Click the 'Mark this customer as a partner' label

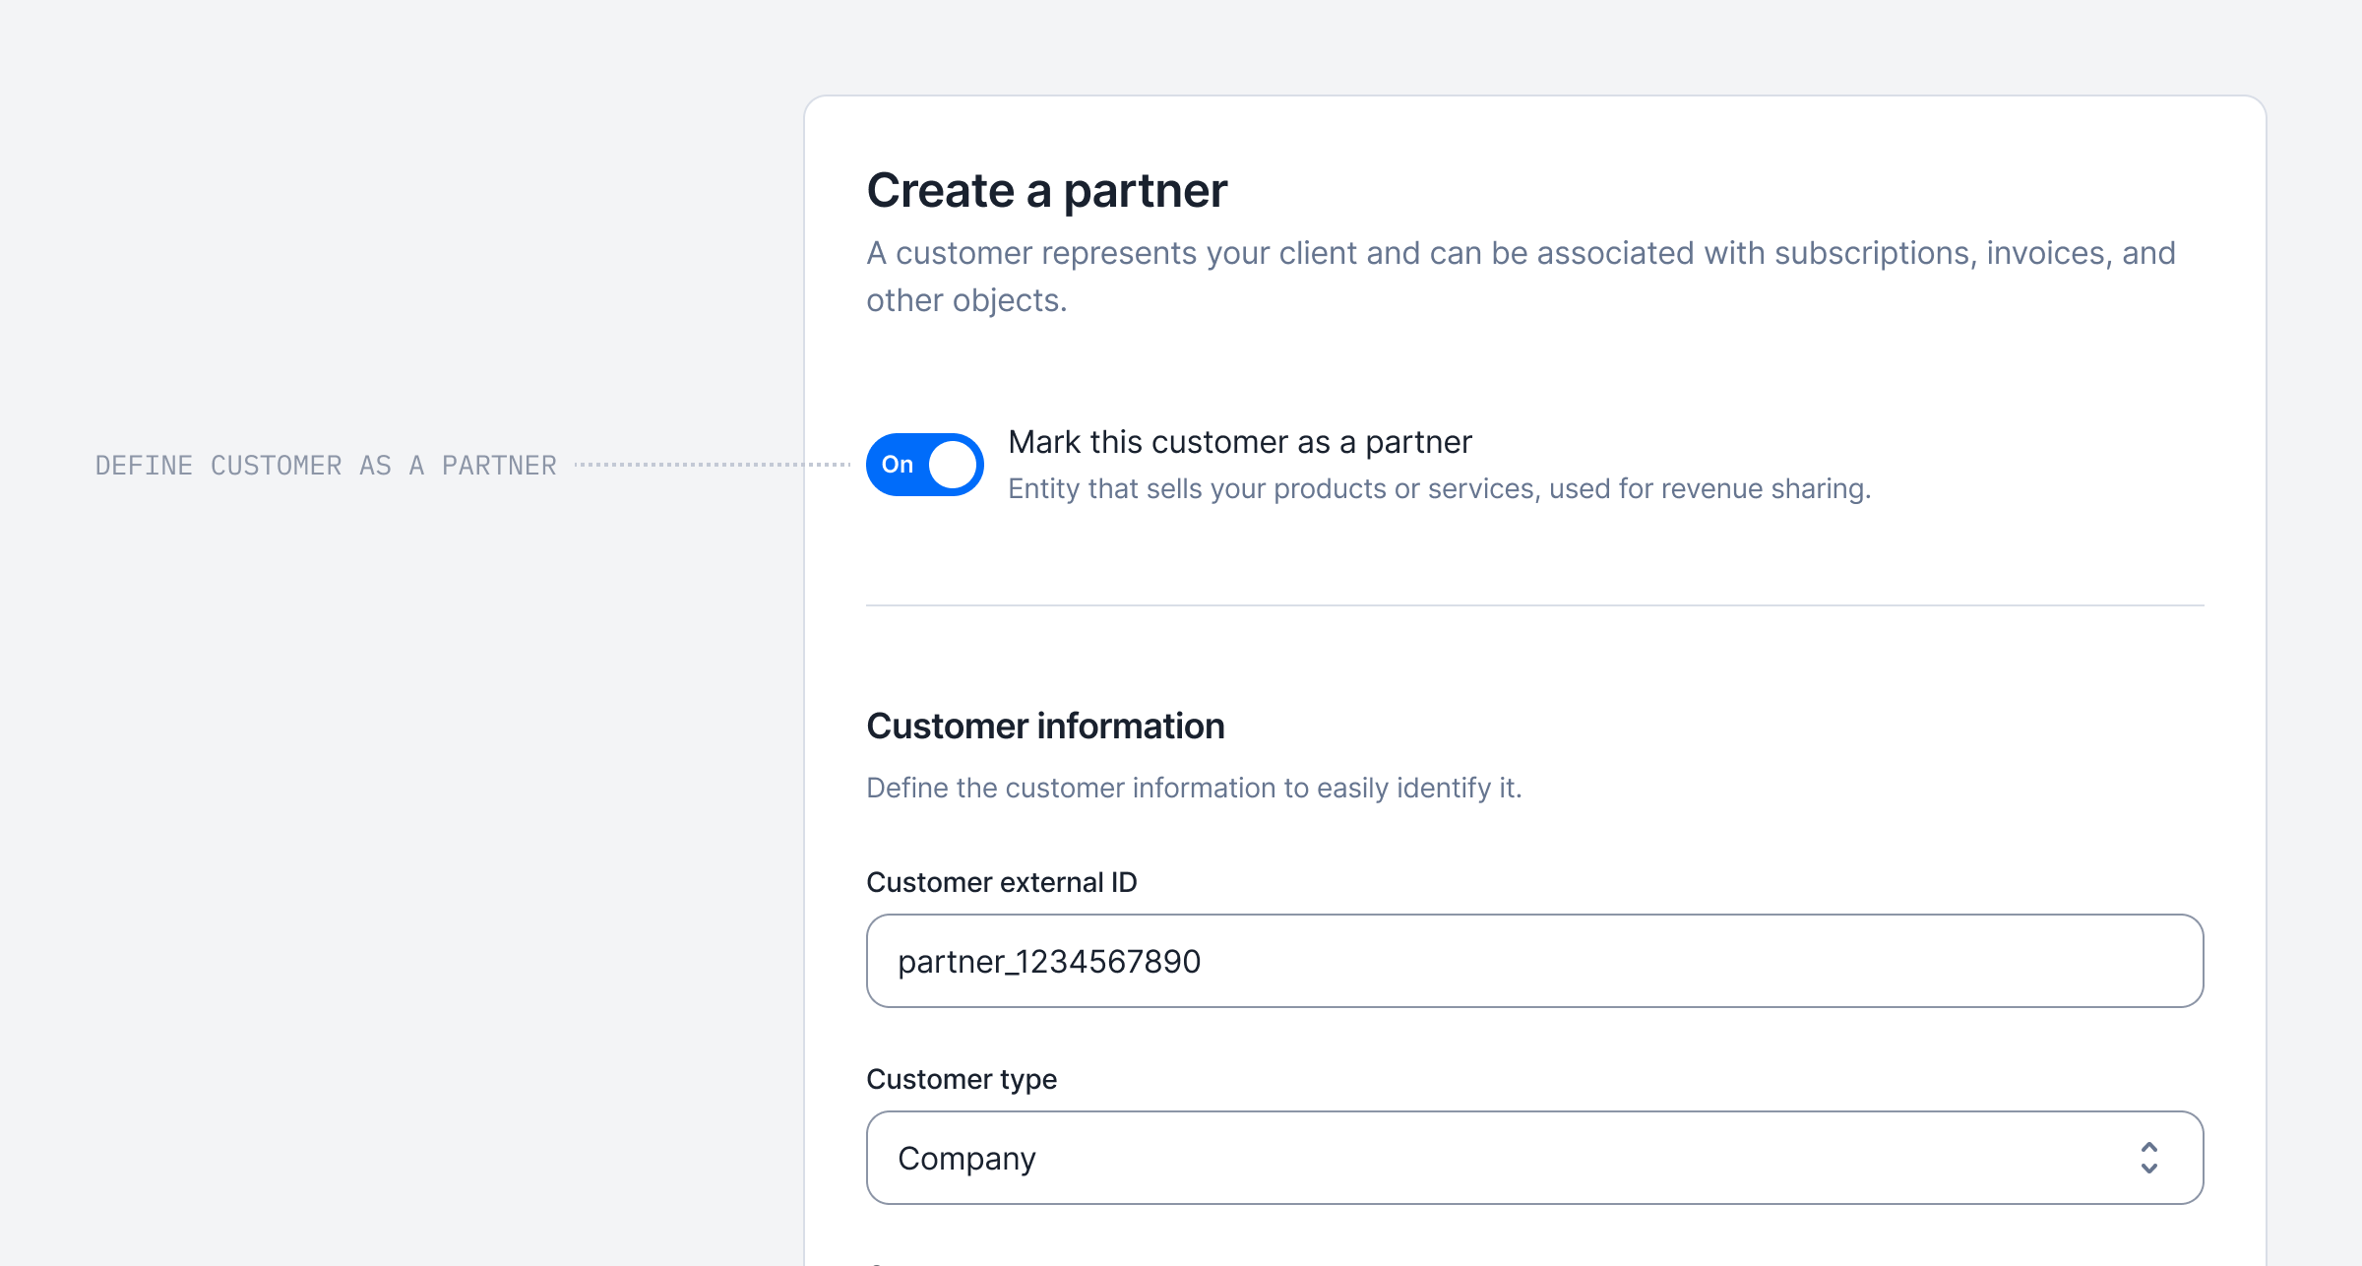pyautogui.click(x=1240, y=442)
